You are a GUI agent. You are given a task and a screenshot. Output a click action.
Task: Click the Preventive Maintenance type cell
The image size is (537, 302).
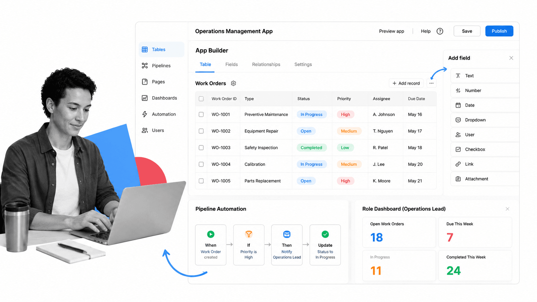pyautogui.click(x=266, y=115)
